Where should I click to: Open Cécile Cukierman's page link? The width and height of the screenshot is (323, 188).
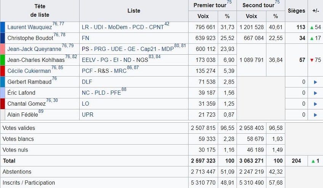[29, 71]
